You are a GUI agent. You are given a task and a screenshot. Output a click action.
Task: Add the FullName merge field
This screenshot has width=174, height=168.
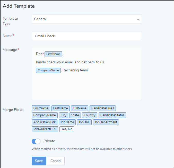point(80,108)
